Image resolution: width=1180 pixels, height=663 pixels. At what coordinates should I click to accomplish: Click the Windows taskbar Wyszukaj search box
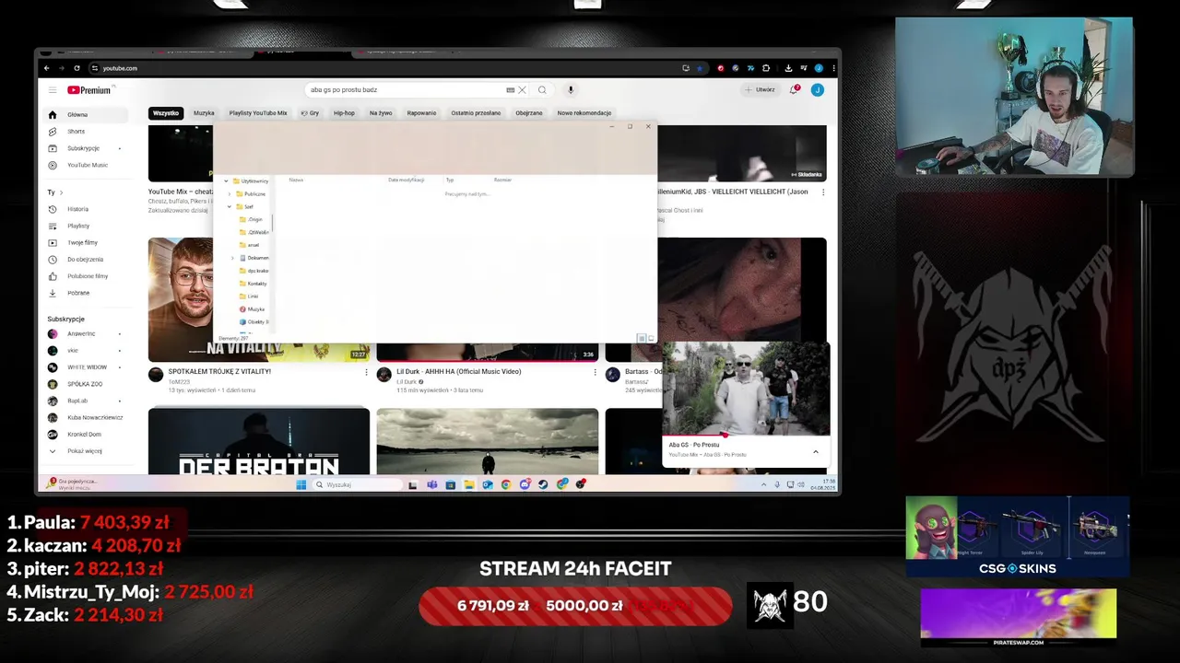click(358, 484)
